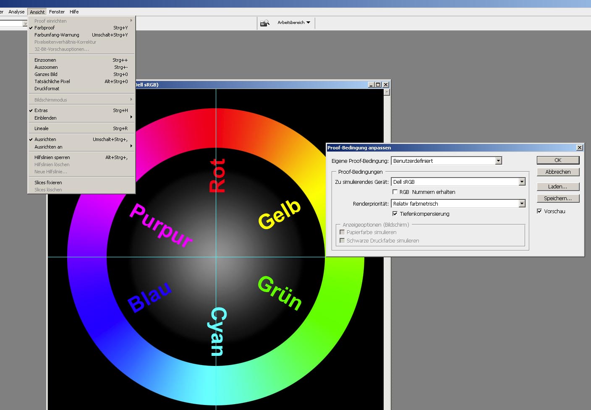Expand the Zu simulierendes Gerät dropdown
Image resolution: width=591 pixels, height=410 pixels.
pos(522,182)
